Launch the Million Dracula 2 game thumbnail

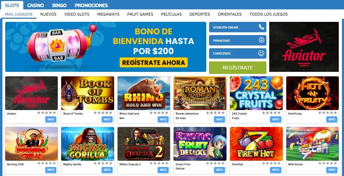click(144, 144)
